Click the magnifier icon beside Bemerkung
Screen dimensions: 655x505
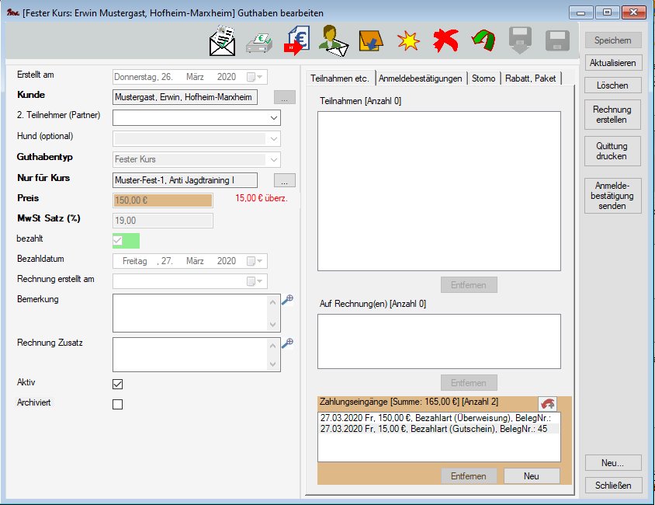287,301
